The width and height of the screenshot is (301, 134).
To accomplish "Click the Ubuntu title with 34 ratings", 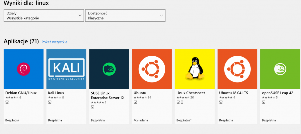I will [140, 93].
